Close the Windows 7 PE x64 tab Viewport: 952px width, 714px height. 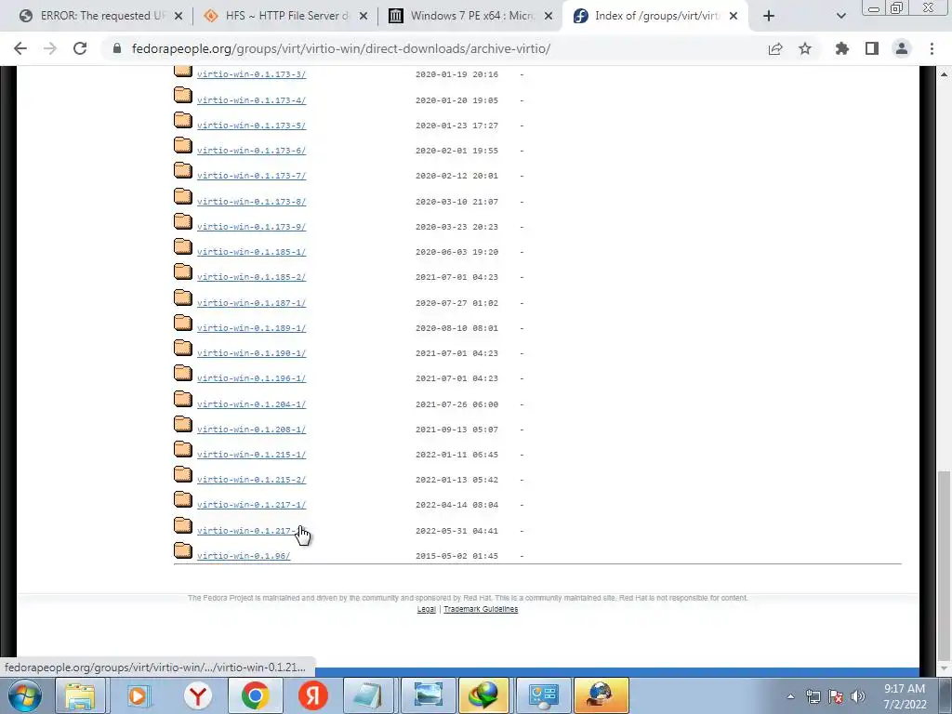[x=549, y=17]
